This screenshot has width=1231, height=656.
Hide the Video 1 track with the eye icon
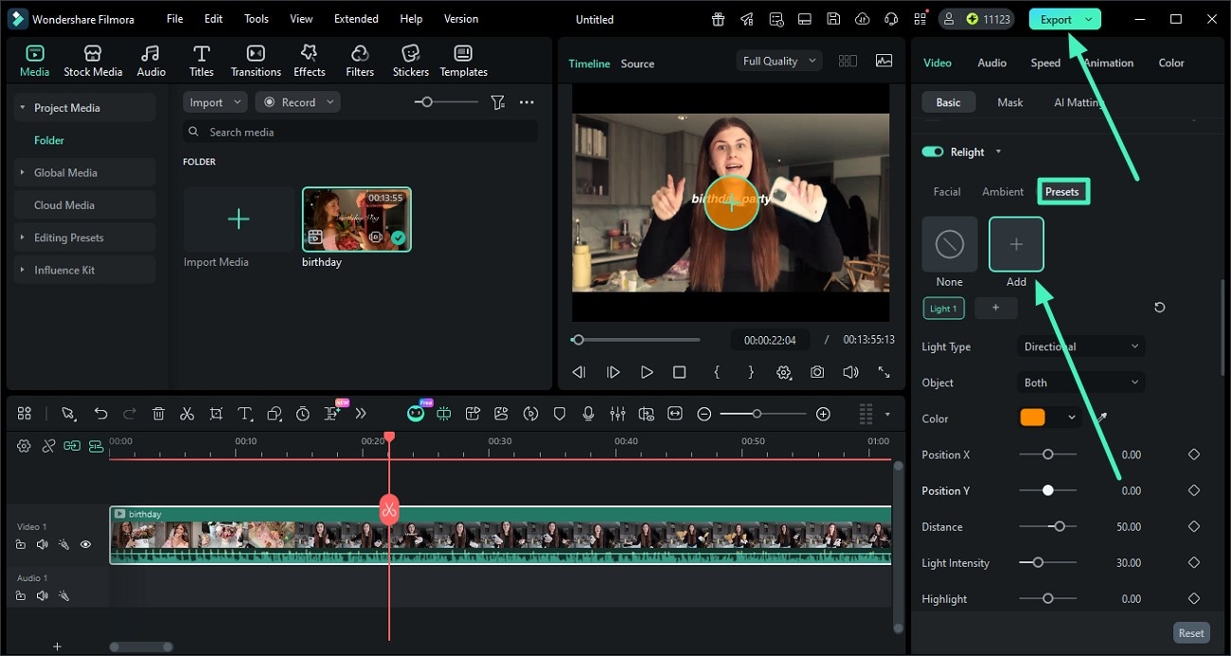[x=85, y=544]
